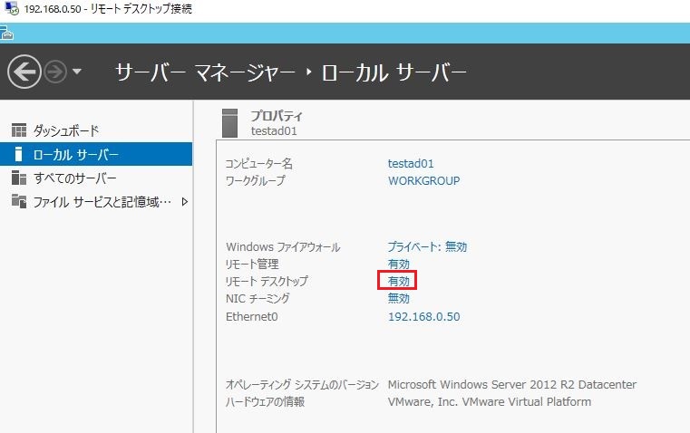Select ローカル サーバー in the sidebar

click(x=96, y=154)
